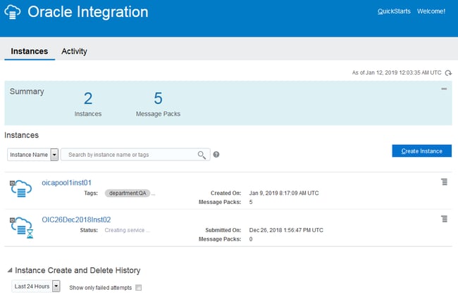Click the OIC26Dec2018Inst02 cloud icon with hourglass
The height and width of the screenshot is (299, 458).
[x=21, y=227]
